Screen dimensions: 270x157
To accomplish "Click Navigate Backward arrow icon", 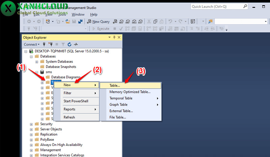I will point(29,21).
